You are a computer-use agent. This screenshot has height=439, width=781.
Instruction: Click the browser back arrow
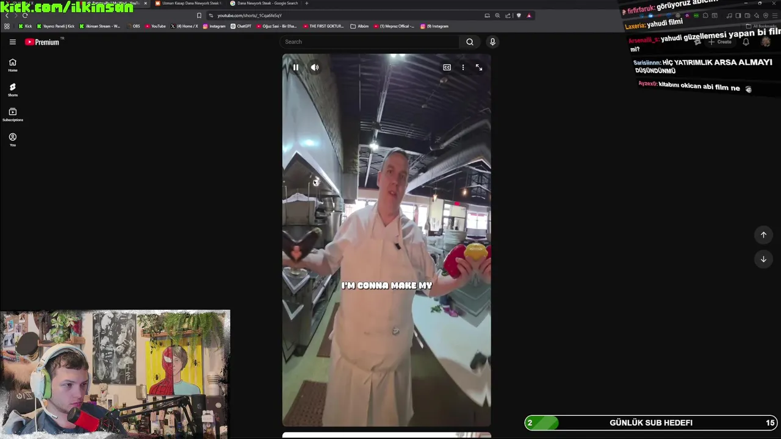point(7,15)
